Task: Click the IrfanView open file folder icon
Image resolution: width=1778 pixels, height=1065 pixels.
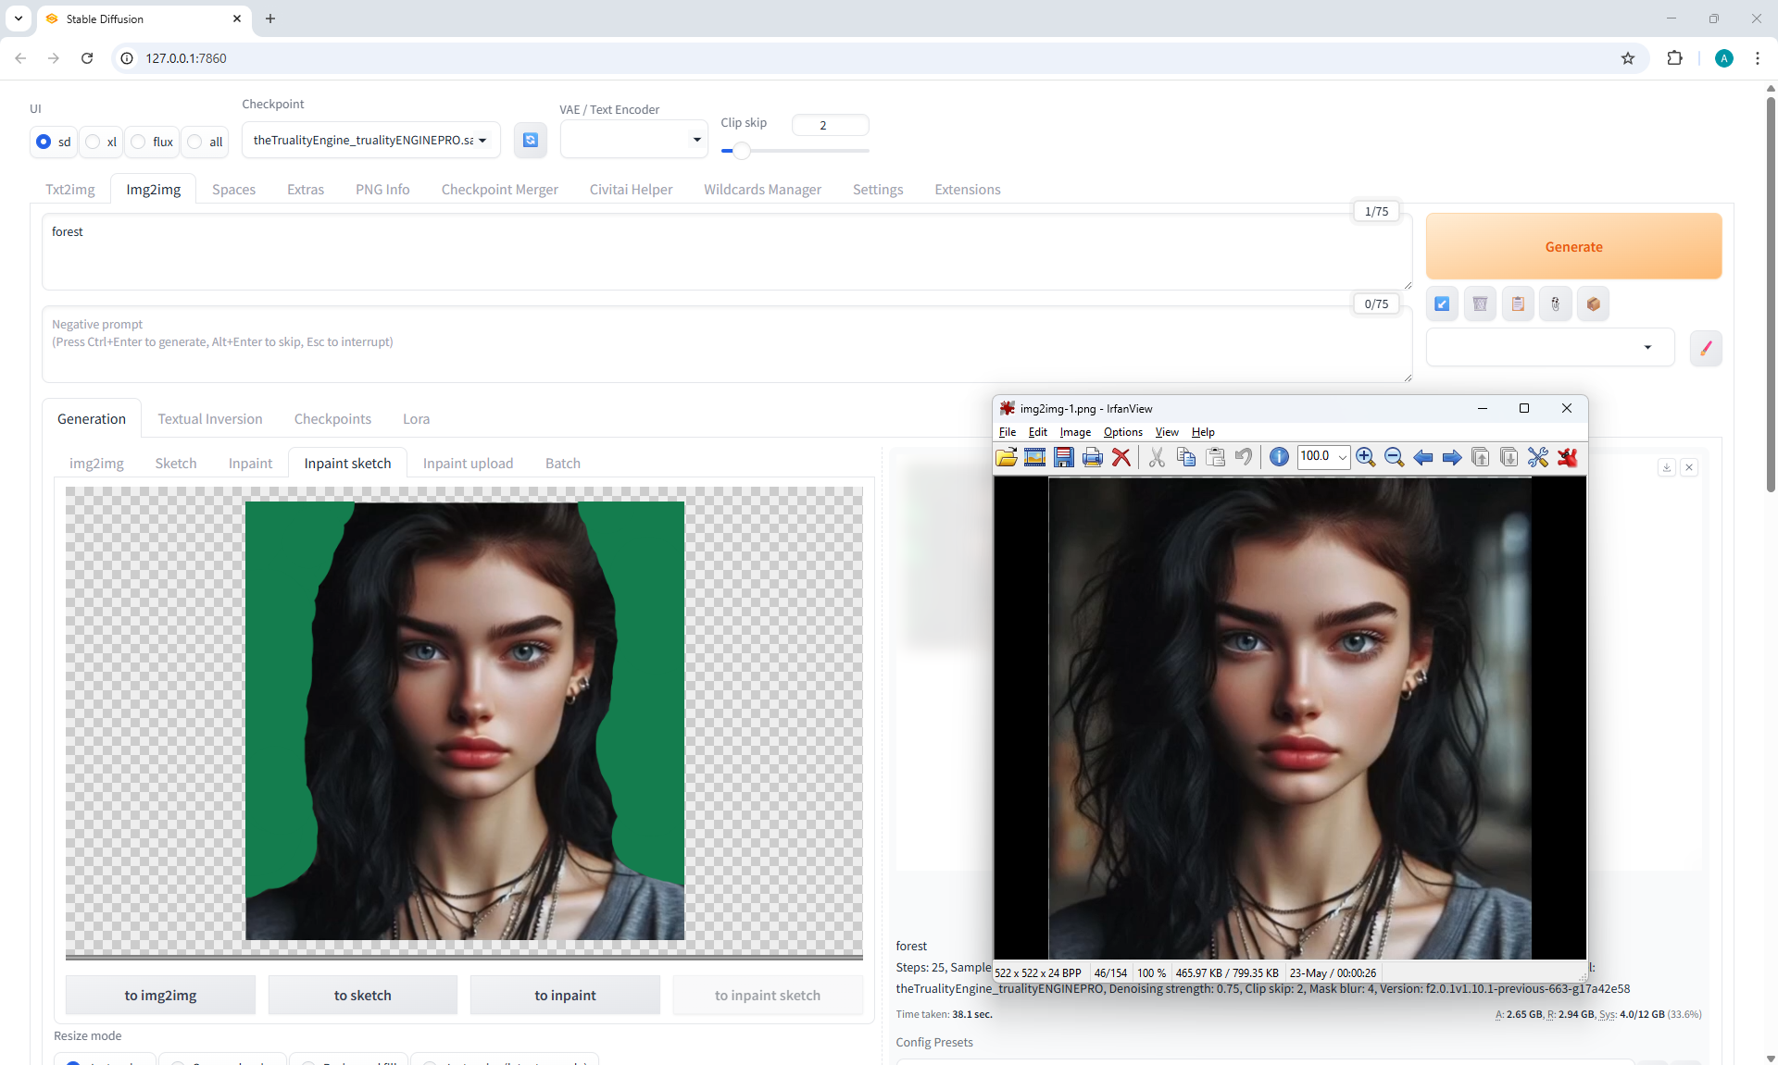Action: click(1007, 457)
